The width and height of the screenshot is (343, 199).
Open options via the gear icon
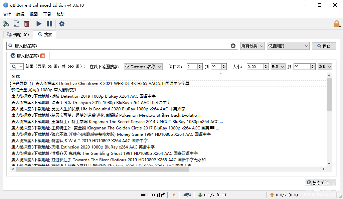click(x=62, y=24)
